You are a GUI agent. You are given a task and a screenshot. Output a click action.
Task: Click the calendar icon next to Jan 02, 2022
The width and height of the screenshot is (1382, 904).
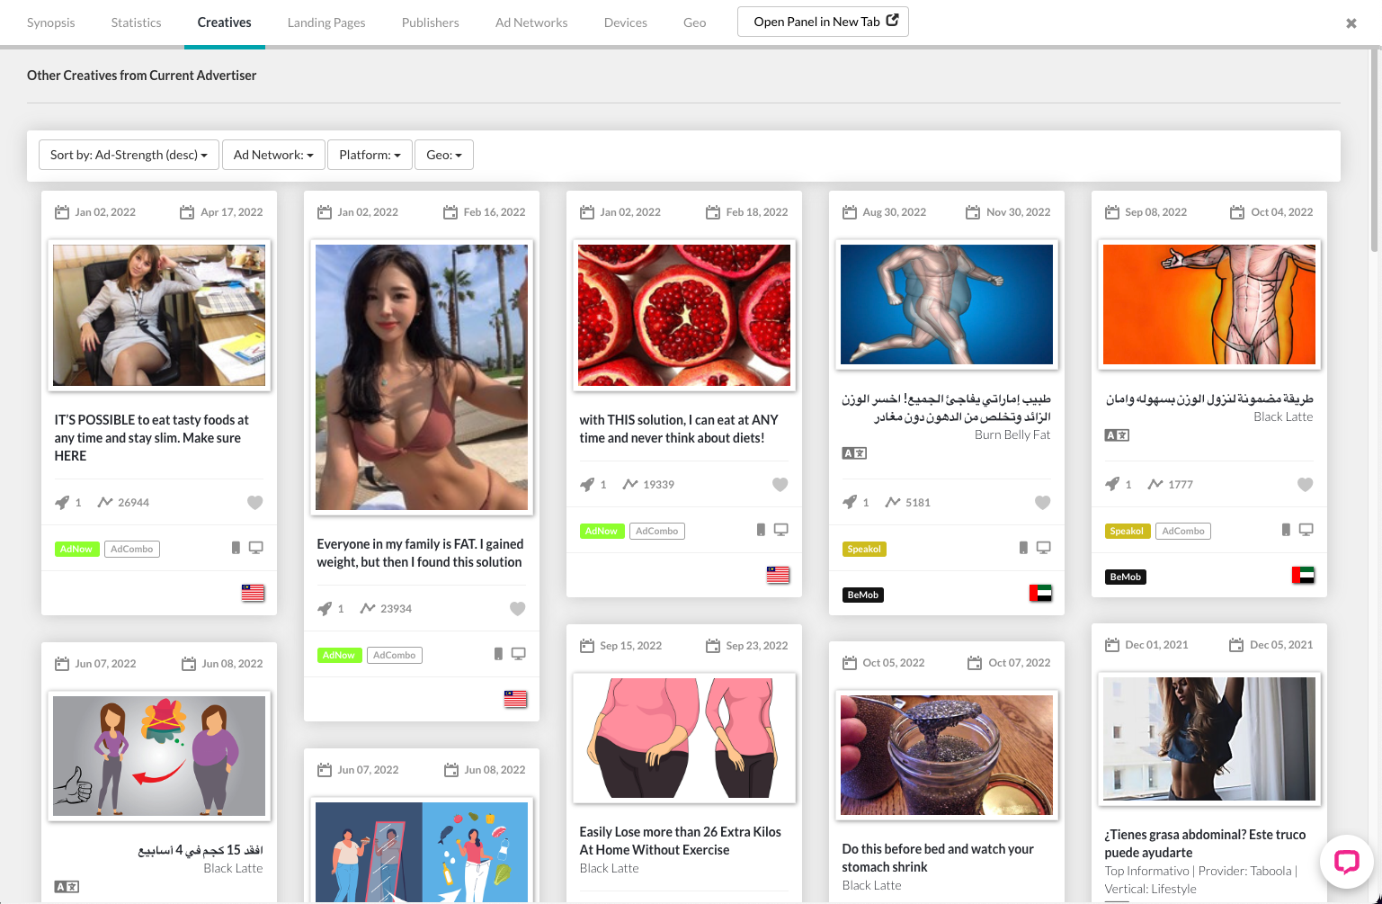click(61, 211)
